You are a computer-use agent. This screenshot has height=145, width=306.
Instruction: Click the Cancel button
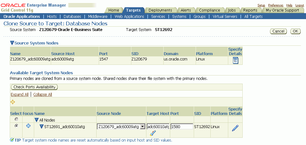tap(278, 31)
